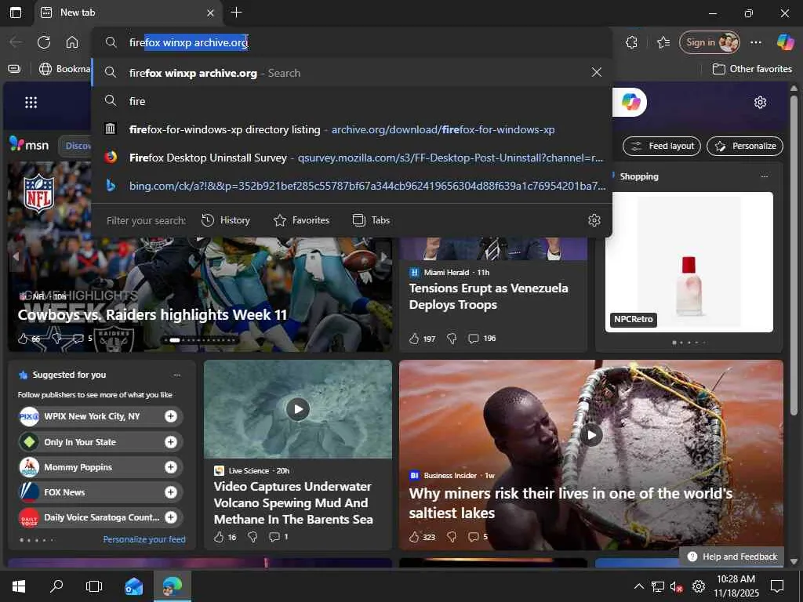Dislike the Venezuela troops article
This screenshot has width=803, height=602.
click(x=452, y=339)
